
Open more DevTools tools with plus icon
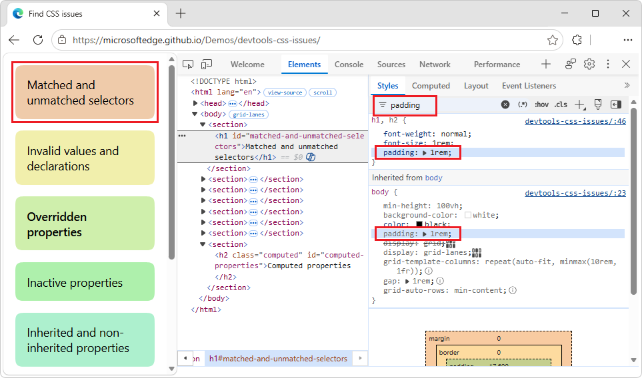(x=546, y=64)
